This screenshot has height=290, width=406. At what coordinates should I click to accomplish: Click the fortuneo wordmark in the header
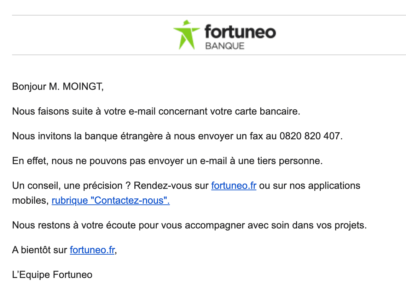pyautogui.click(x=240, y=32)
